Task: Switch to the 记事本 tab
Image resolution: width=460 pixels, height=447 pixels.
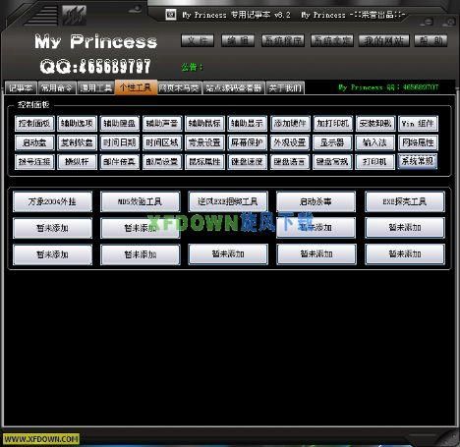Action: [x=22, y=87]
